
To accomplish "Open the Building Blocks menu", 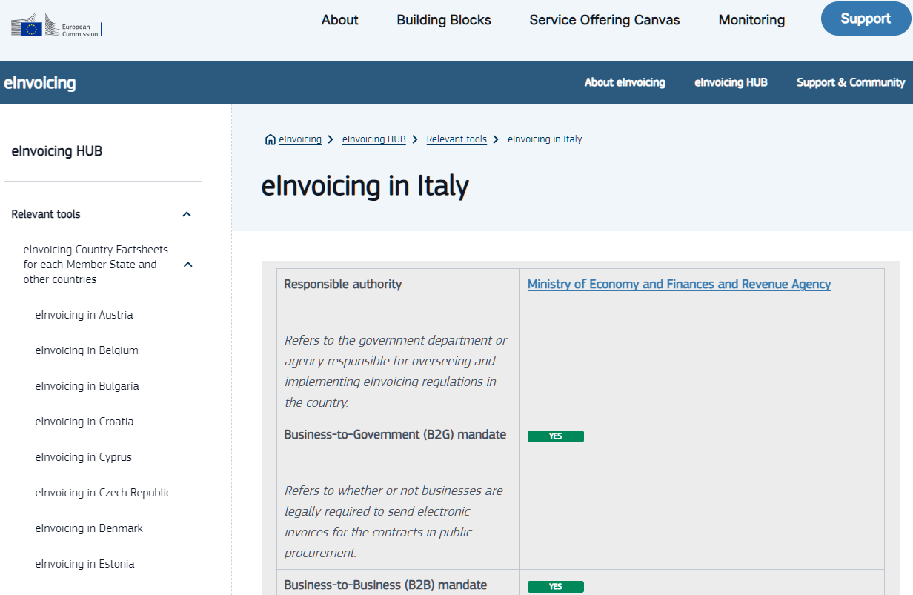I will tap(444, 20).
